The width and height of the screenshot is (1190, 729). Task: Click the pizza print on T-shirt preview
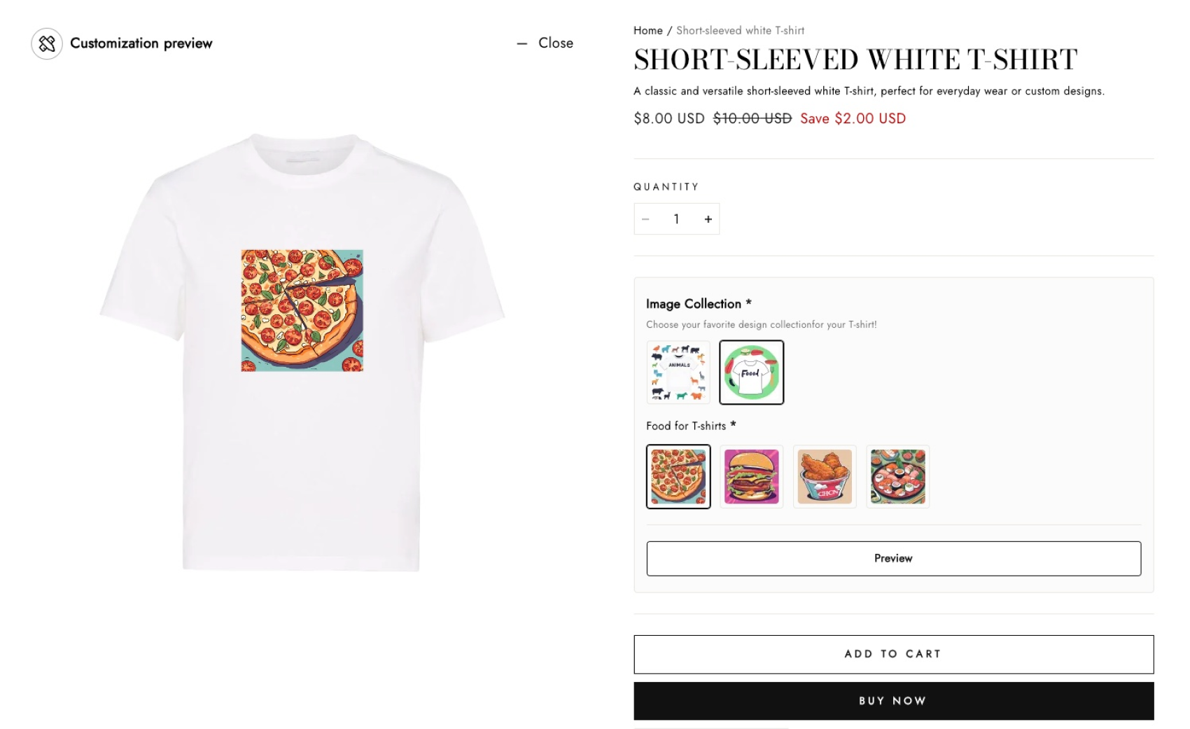point(302,310)
